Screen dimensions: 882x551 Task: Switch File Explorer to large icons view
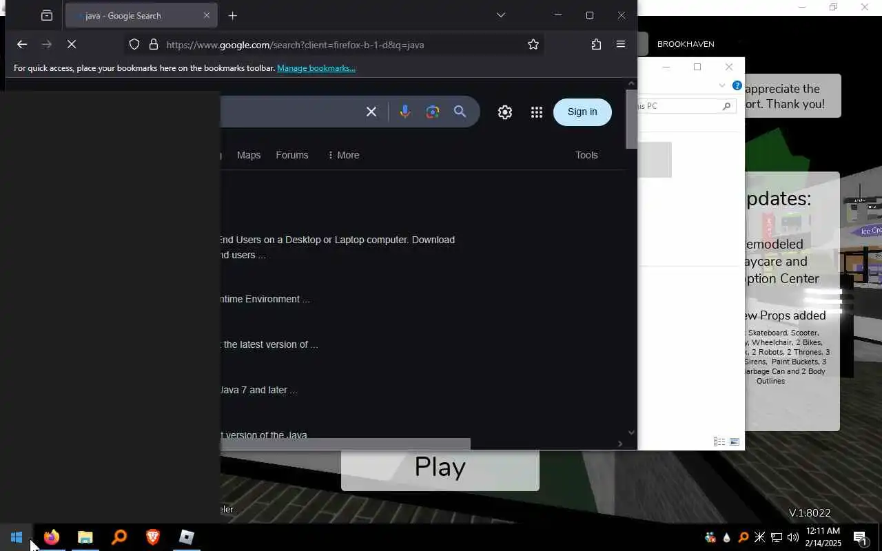tap(735, 442)
